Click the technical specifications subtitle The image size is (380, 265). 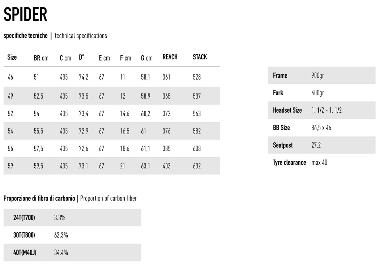tap(81, 36)
